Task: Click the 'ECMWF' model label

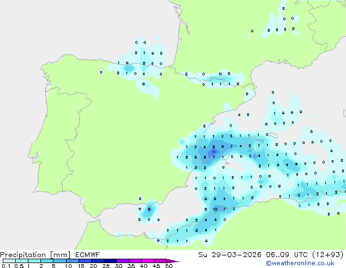Action: [88, 255]
